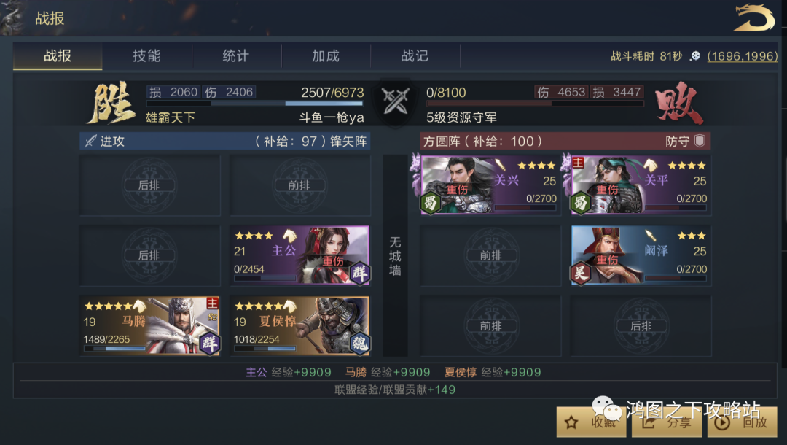Click the 群 faction badge on 马腾
787x445 pixels.
point(209,344)
